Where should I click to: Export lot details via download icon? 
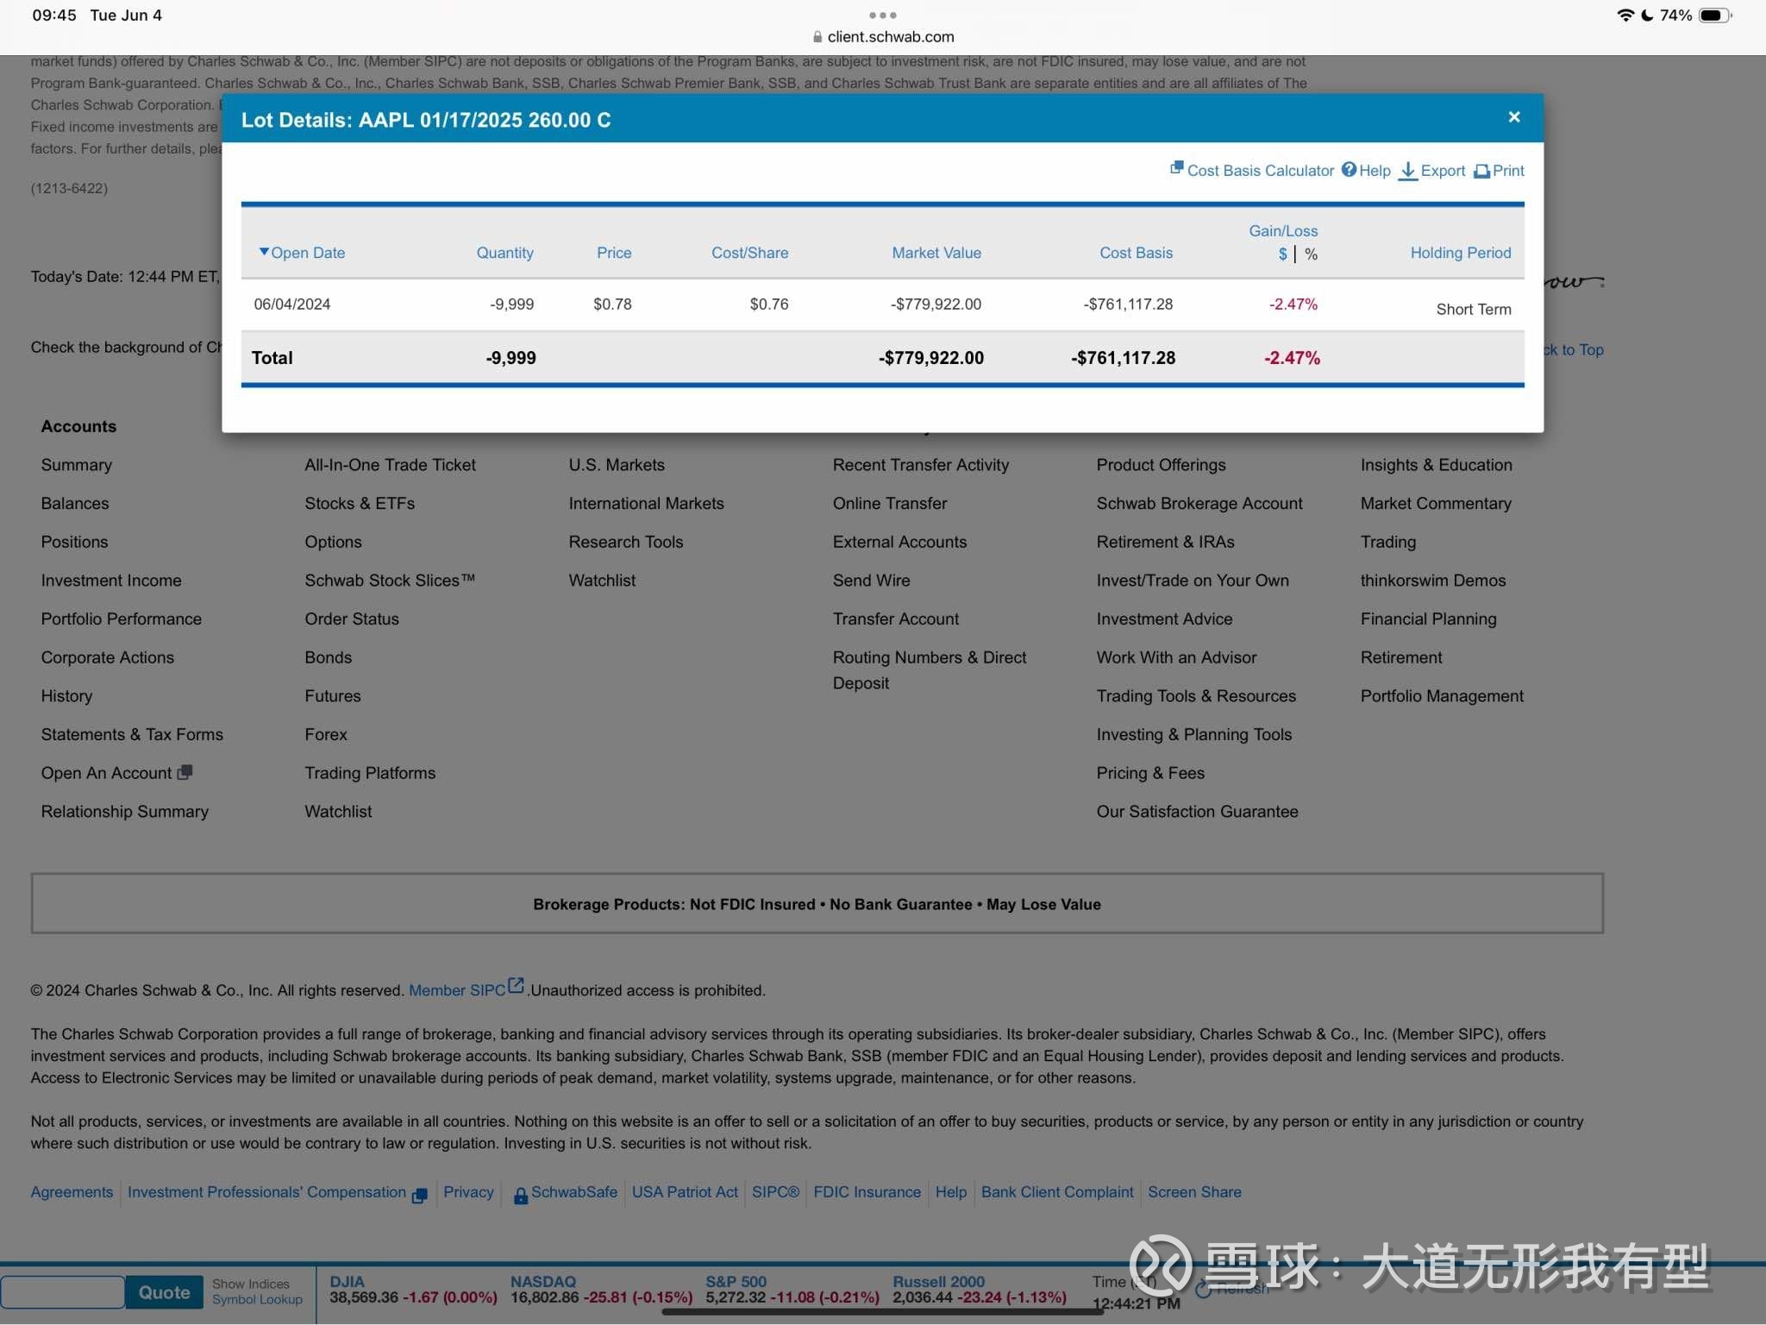(x=1407, y=171)
